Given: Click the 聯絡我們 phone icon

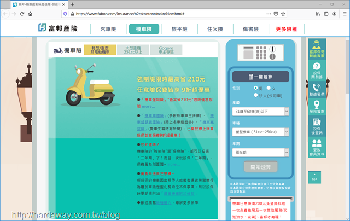Looking at the screenshot, I should point(317,90).
